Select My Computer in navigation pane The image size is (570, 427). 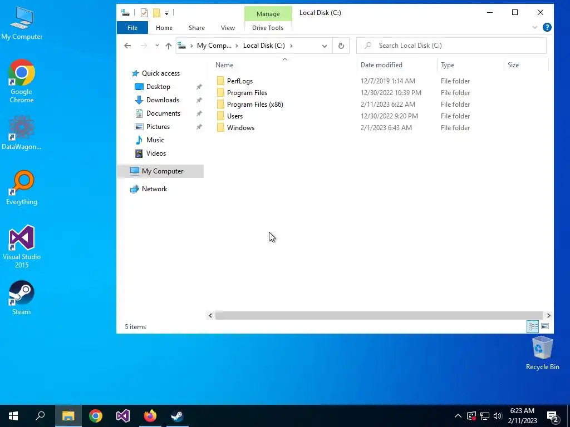160,171
